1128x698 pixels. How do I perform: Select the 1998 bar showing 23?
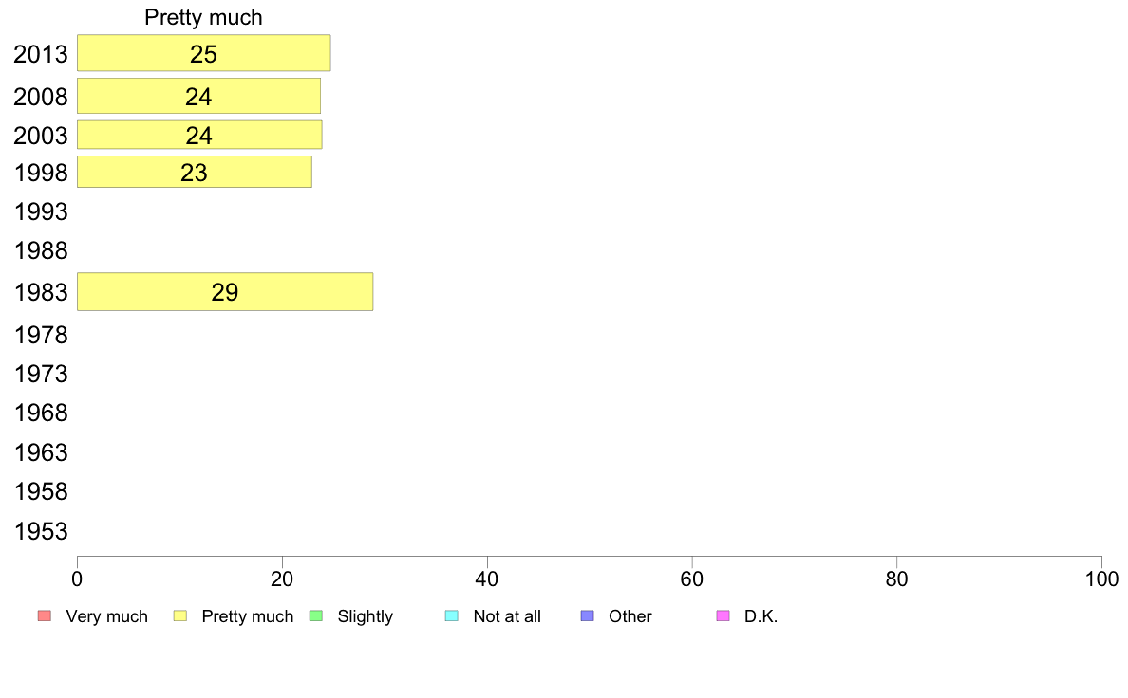195,173
